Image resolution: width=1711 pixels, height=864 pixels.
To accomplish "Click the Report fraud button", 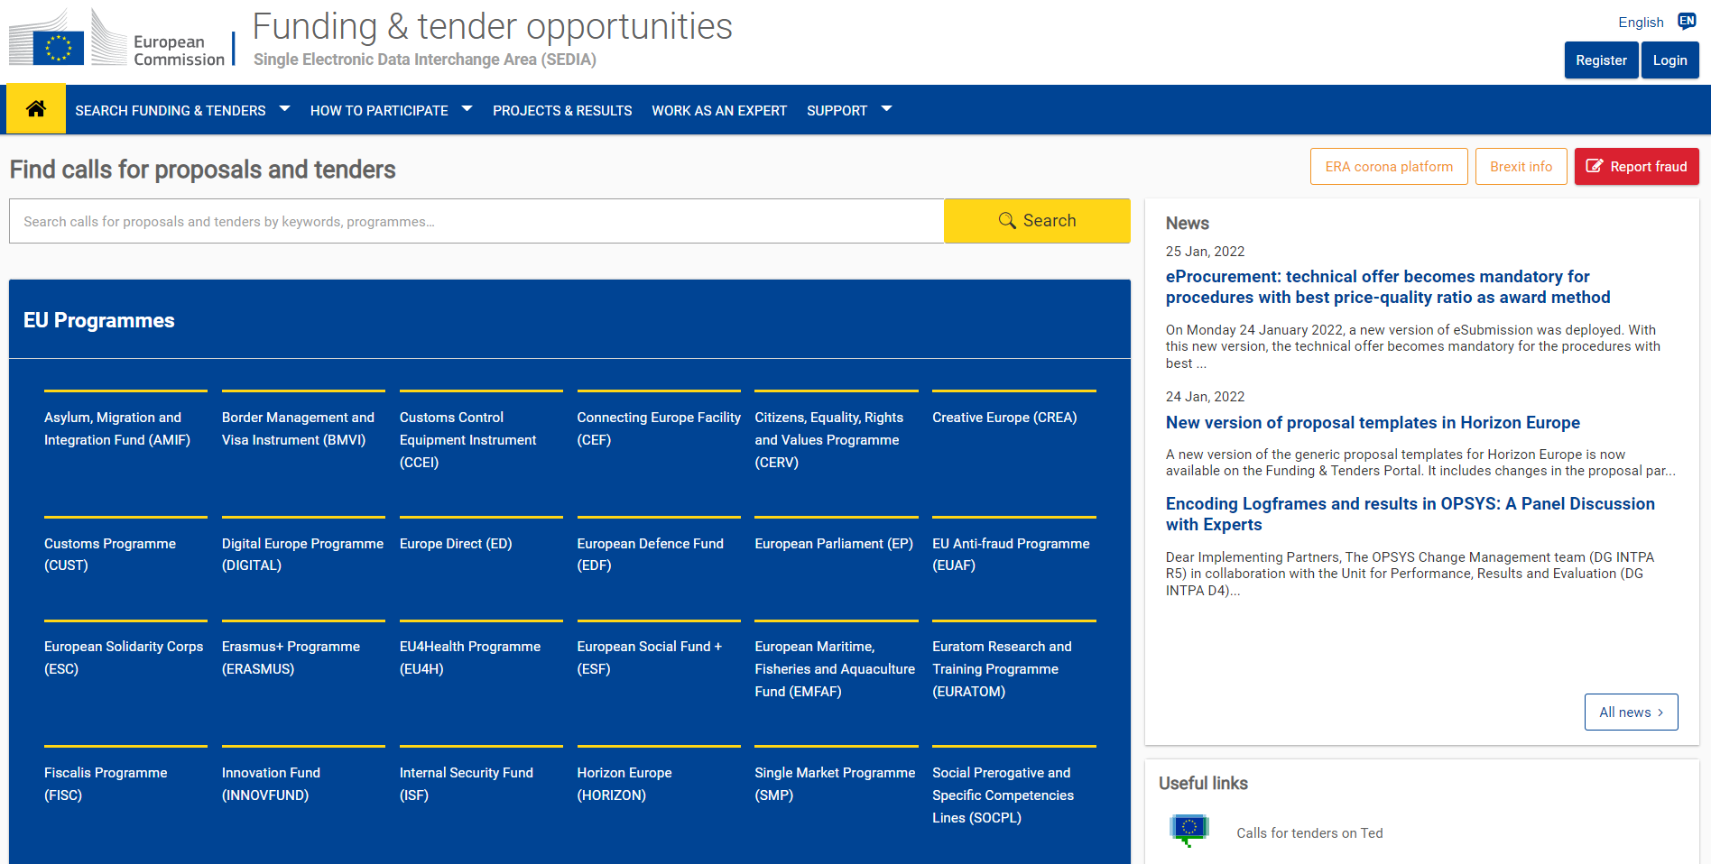I will (1636, 167).
